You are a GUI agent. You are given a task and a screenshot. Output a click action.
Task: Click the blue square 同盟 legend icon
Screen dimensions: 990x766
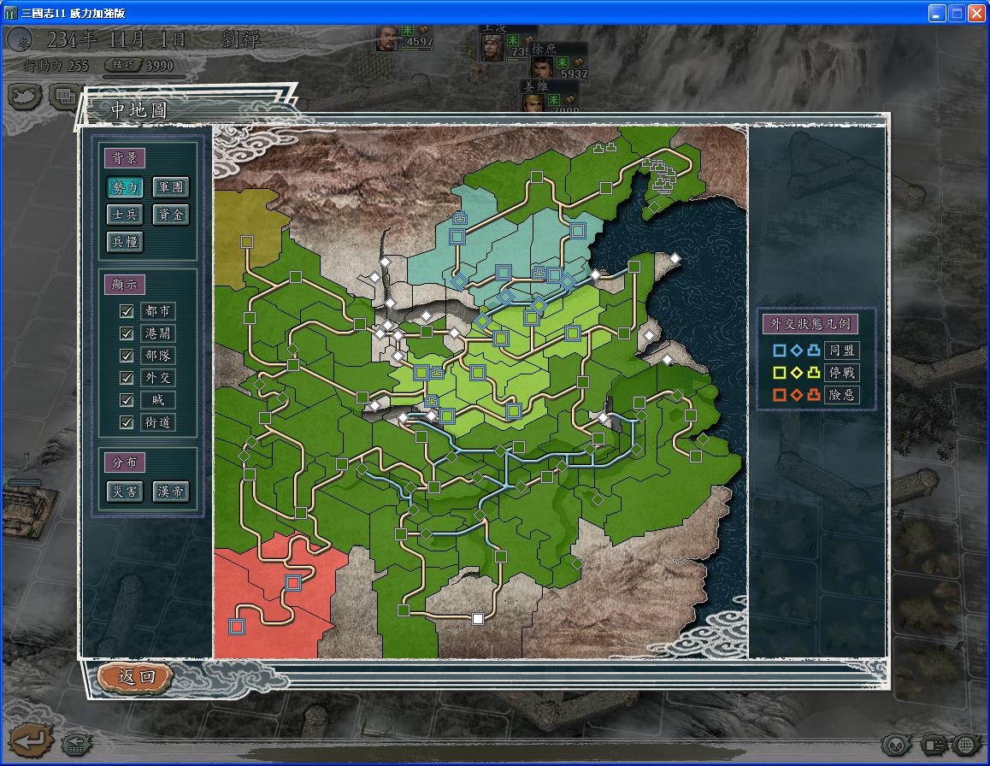(780, 351)
